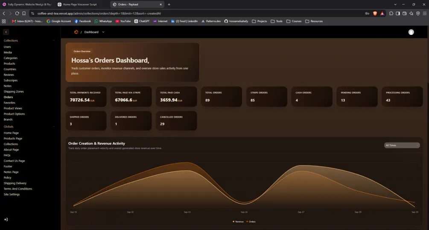
Task: Open the Projects bookmark folder
Action: click(260, 21)
